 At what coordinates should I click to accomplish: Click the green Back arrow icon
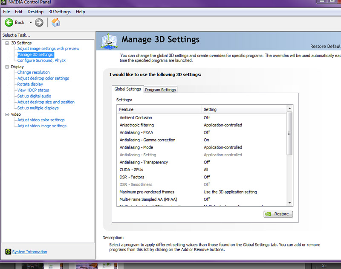click(x=9, y=23)
